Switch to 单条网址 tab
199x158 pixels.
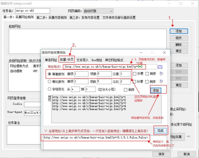(51, 60)
